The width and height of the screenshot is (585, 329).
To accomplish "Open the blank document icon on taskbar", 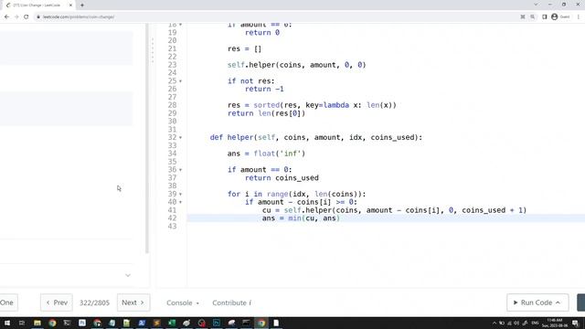I will [276, 323].
